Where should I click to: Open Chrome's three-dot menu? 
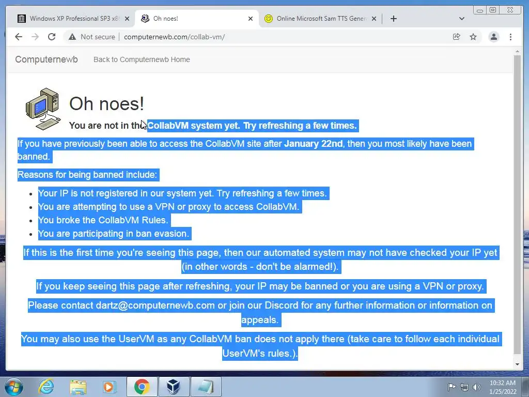(510, 37)
